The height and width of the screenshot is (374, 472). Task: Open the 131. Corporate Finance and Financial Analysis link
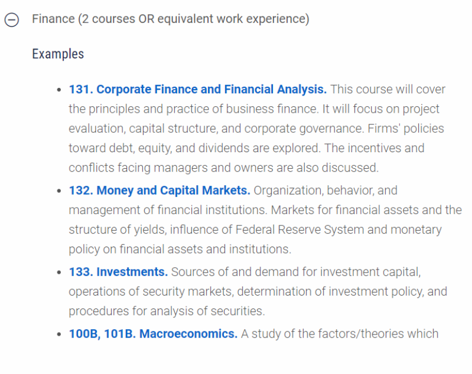[197, 89]
